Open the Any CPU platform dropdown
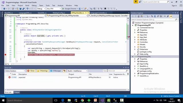Screen dimensions: 183x103 [54, 9]
